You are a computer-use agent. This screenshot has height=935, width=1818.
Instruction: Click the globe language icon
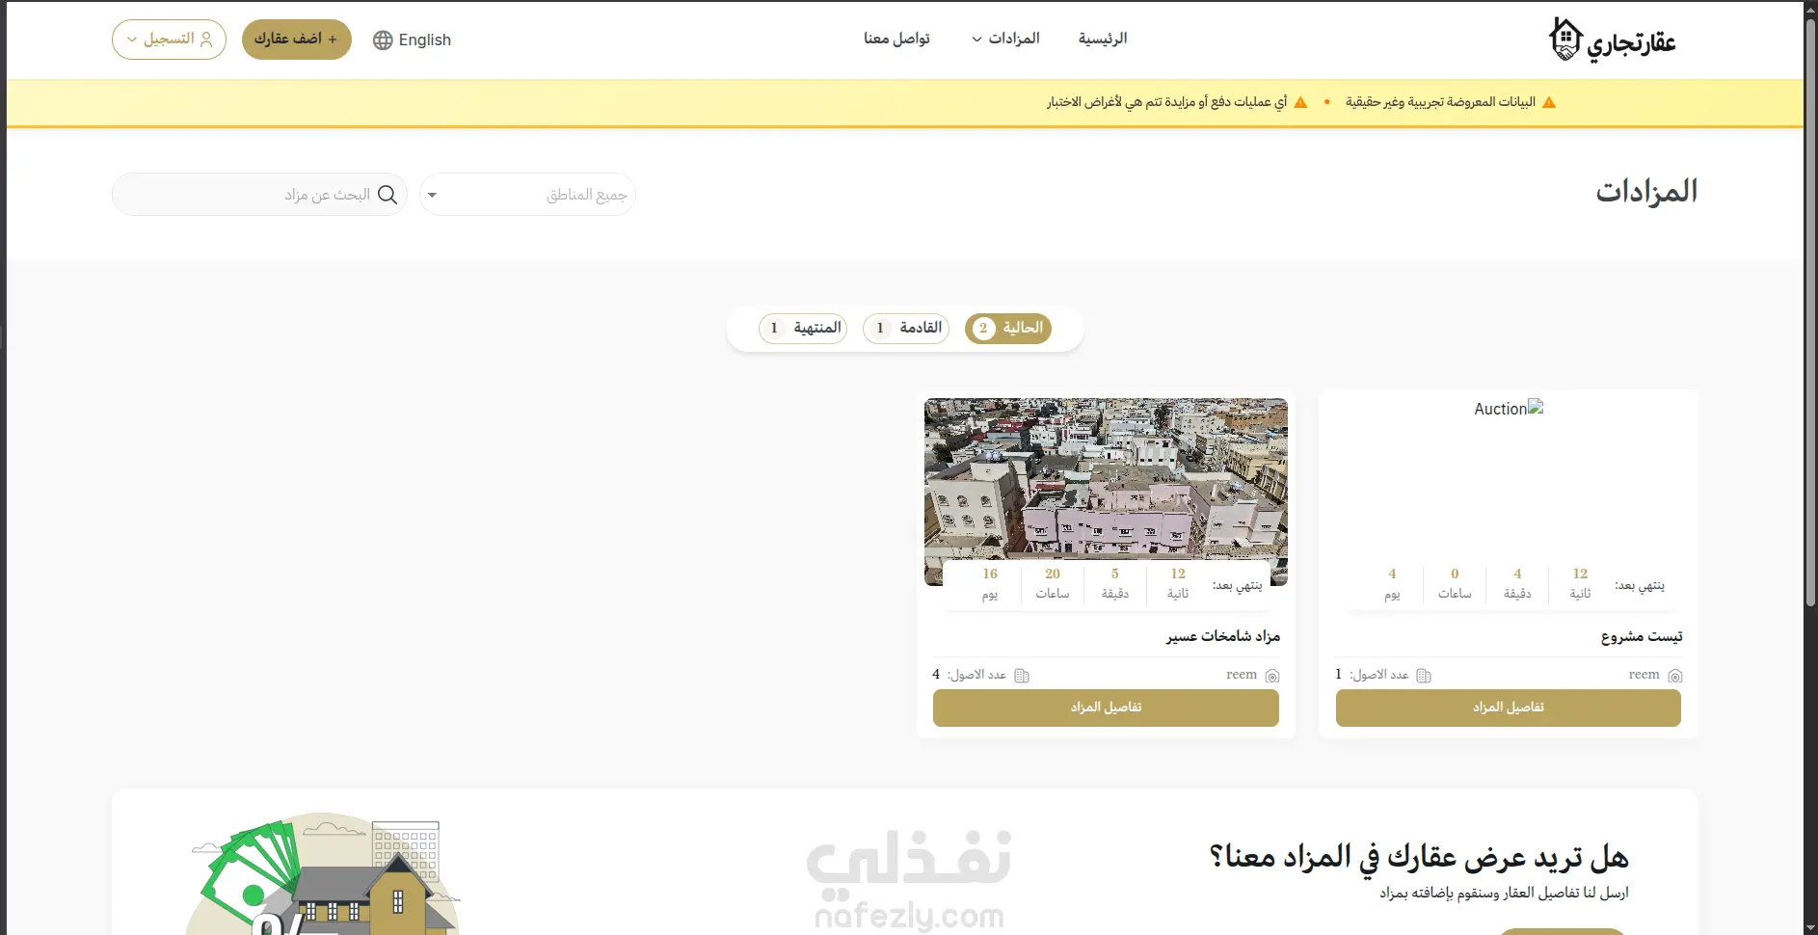click(x=383, y=40)
